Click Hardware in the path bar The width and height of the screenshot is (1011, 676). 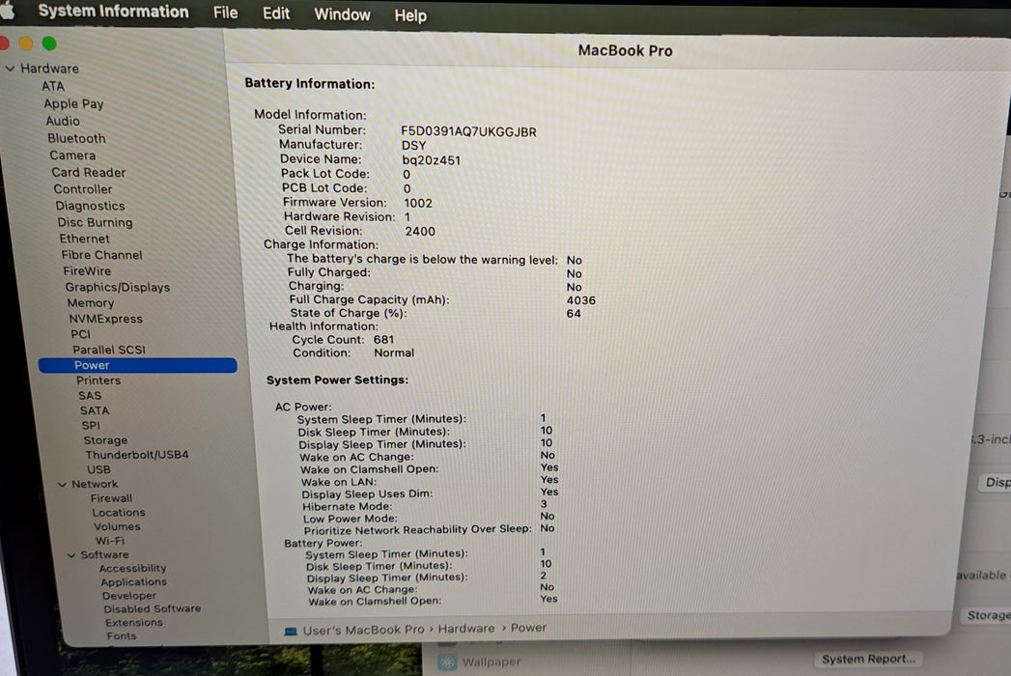[466, 629]
